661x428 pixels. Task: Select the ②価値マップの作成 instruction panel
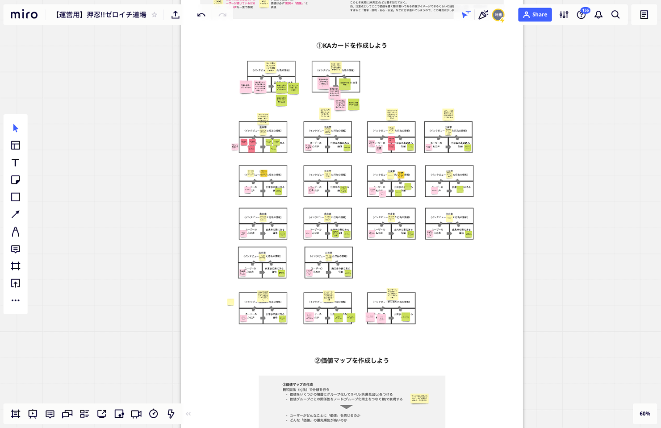(352, 402)
